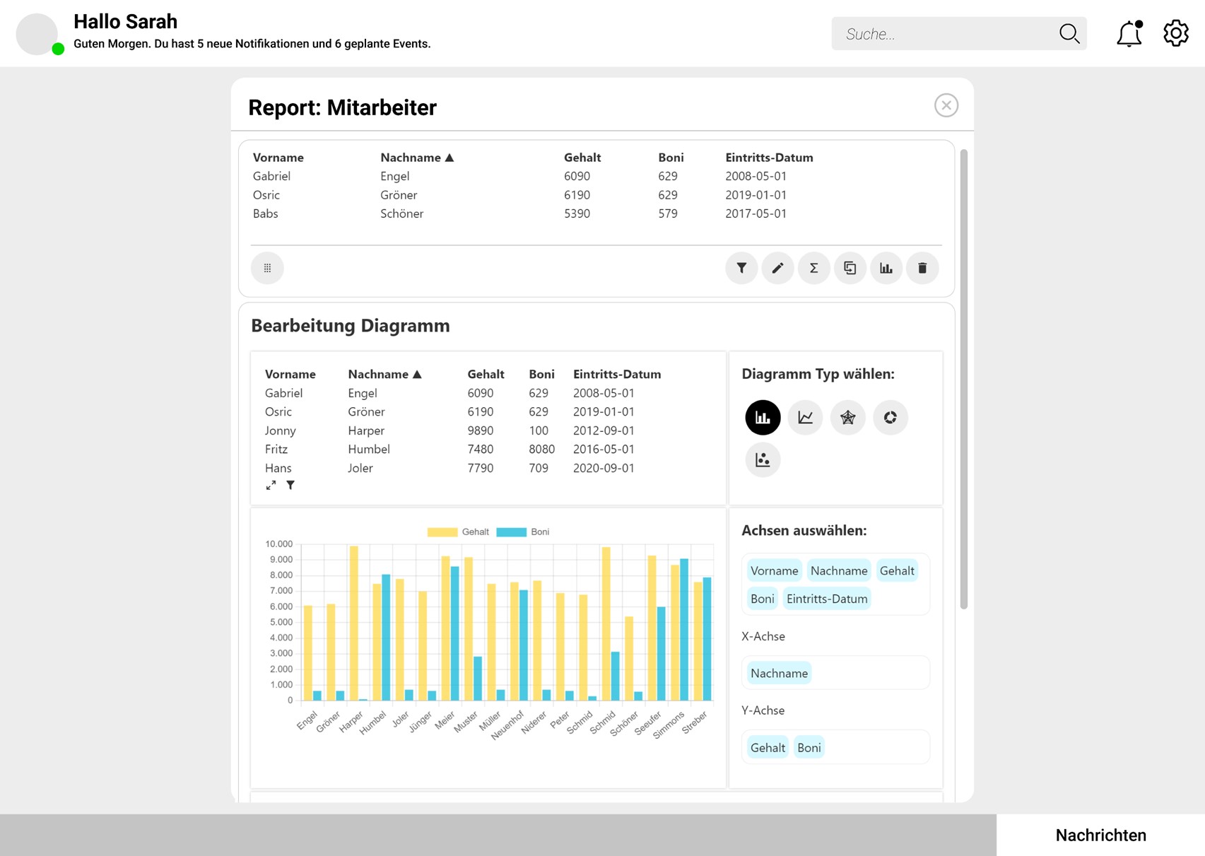This screenshot has height=856, width=1205.
Task: Toggle Boni series in chart legend
Action: pyautogui.click(x=523, y=532)
